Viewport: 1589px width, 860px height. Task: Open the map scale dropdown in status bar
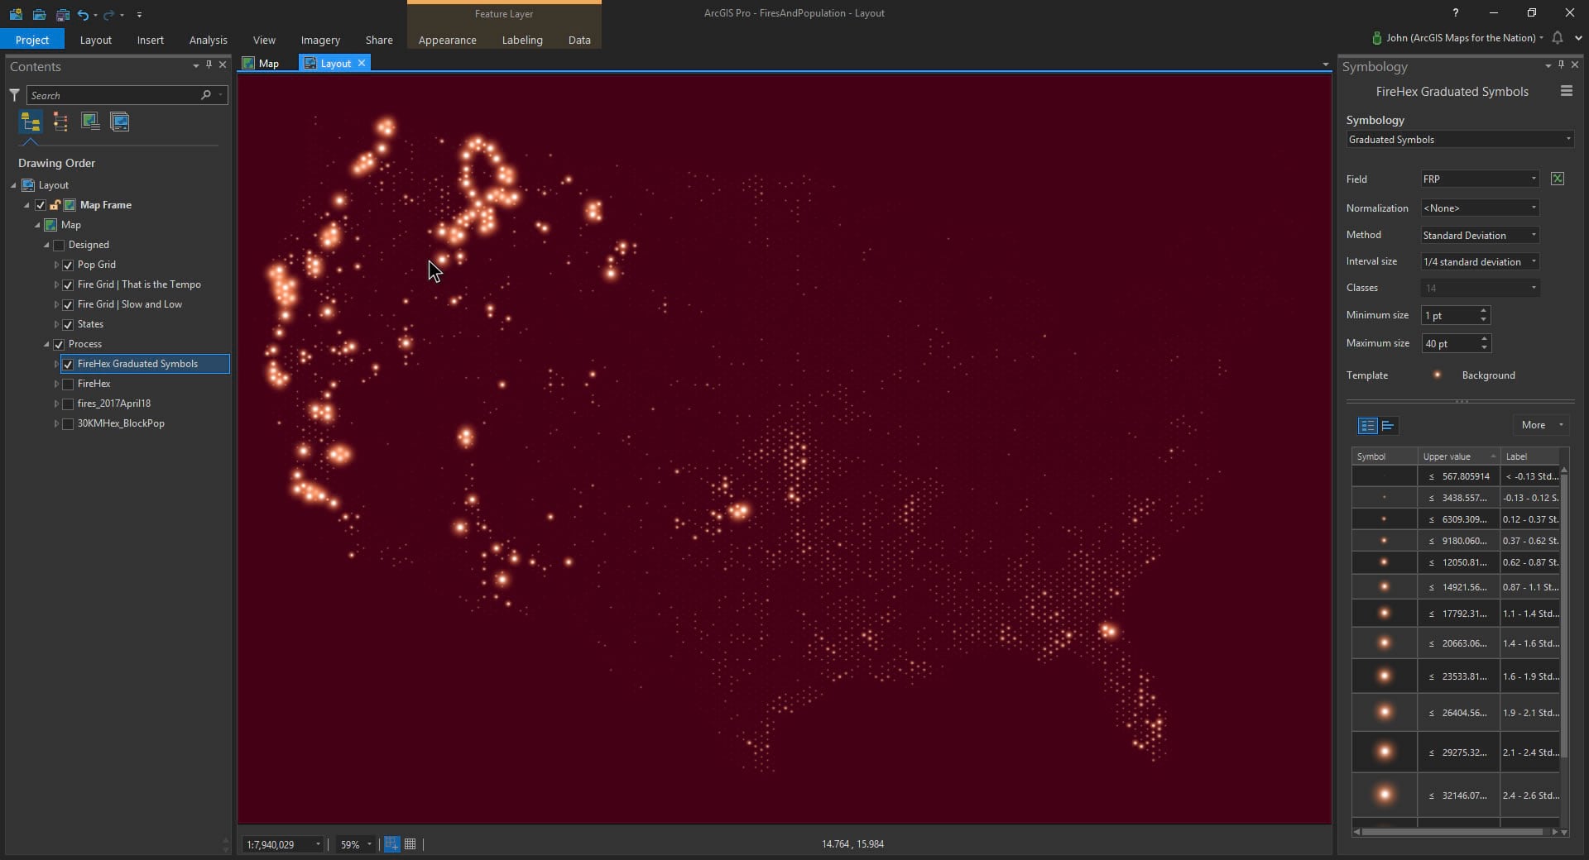coord(318,844)
